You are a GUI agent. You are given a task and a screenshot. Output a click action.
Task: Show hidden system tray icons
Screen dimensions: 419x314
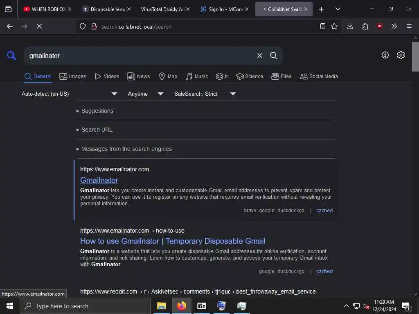tap(346, 306)
